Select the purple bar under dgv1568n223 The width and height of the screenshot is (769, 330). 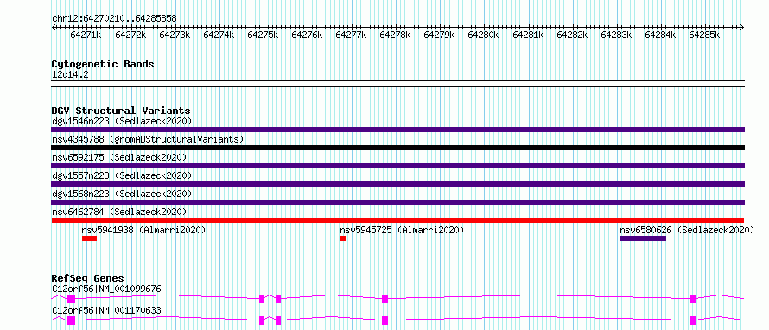pyautogui.click(x=398, y=202)
